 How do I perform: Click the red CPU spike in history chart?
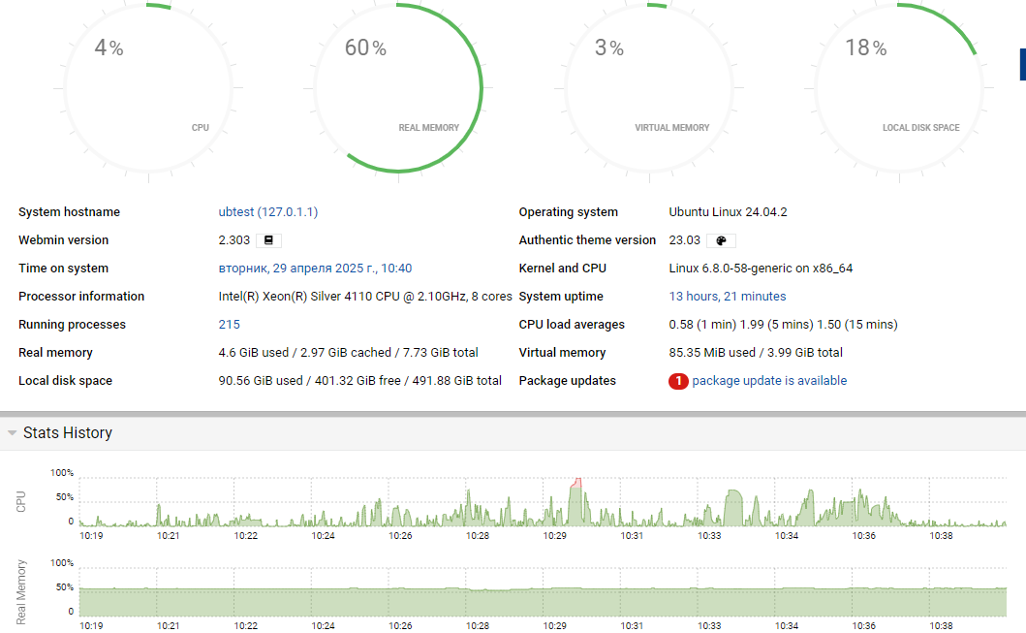point(576,482)
